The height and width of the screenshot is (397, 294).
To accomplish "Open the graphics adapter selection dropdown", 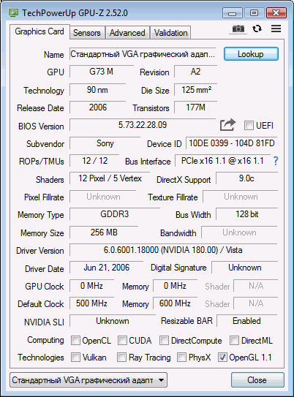I will [x=88, y=380].
